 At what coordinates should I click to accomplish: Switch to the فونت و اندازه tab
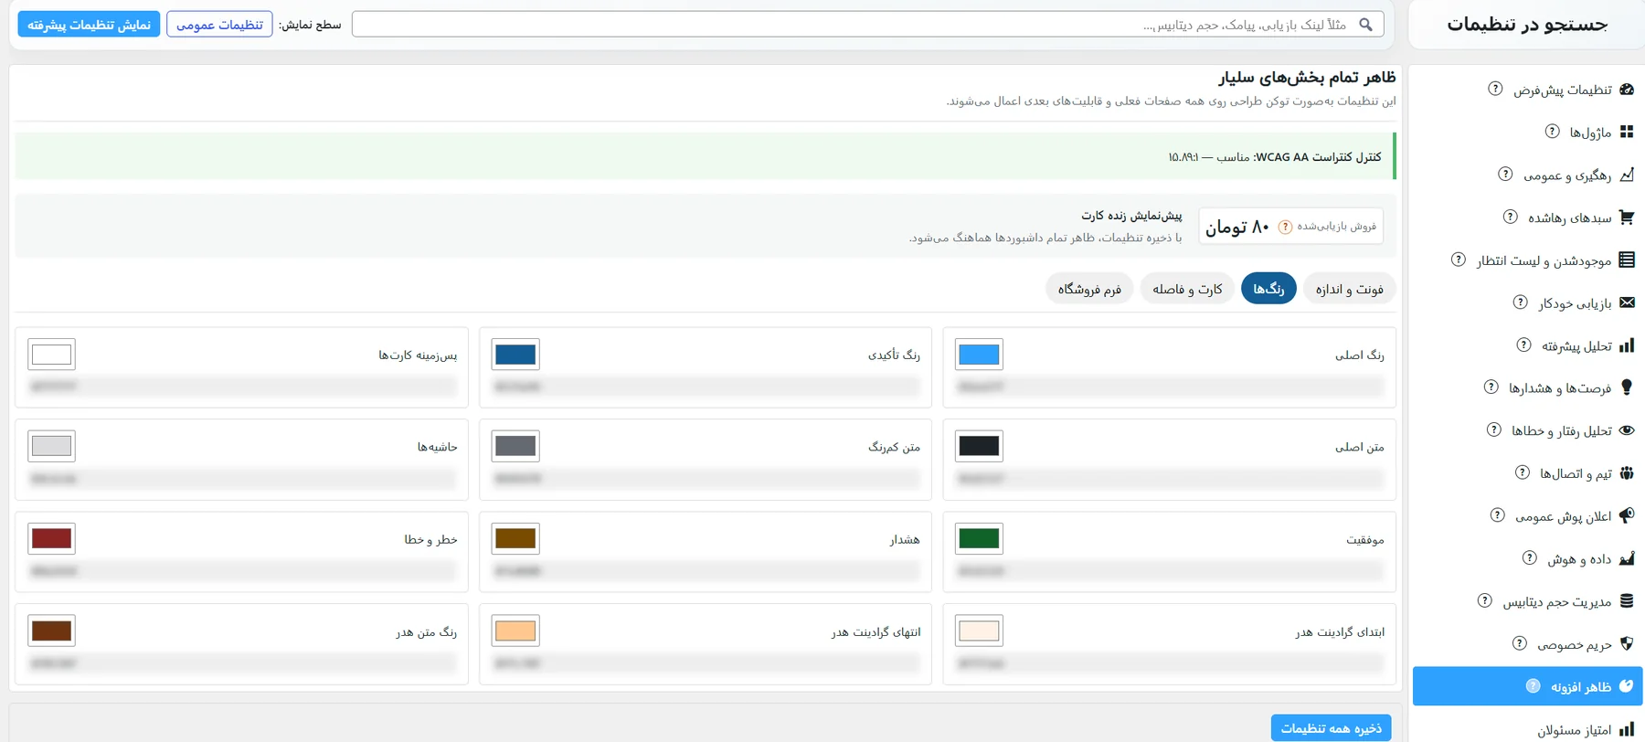click(x=1349, y=289)
